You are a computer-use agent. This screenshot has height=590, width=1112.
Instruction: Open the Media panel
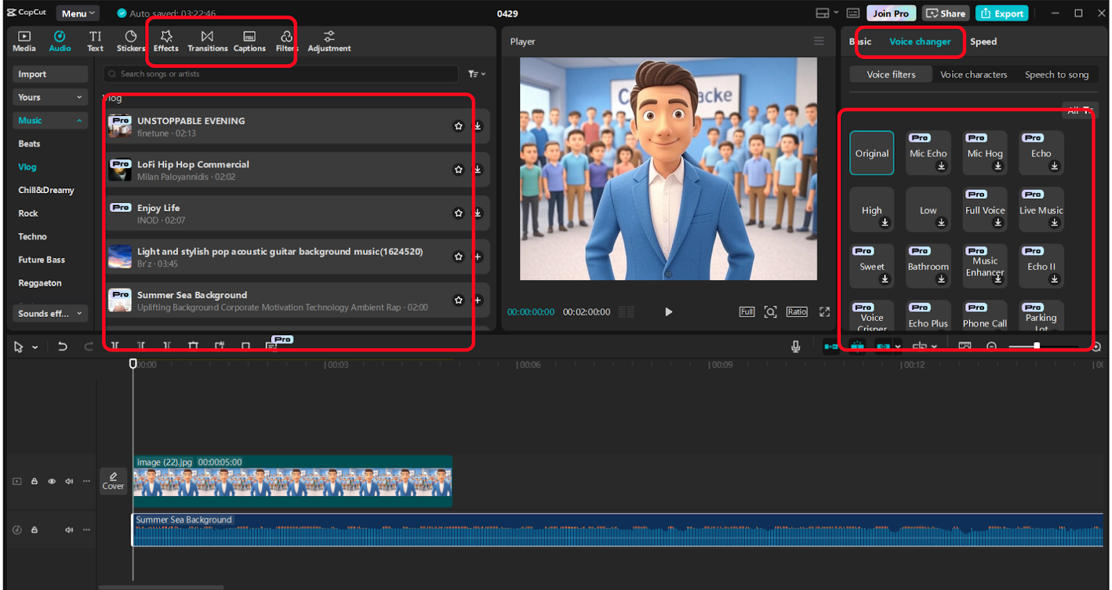[24, 42]
